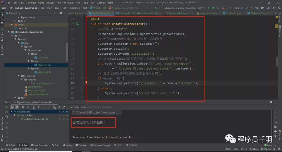This screenshot has height=152, width=282.
Task: Collapse the Test Results tree node
Action: coord(11,112)
